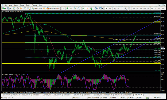
Task: Expand the New Chart dropdown arrow
Action: 5,8
